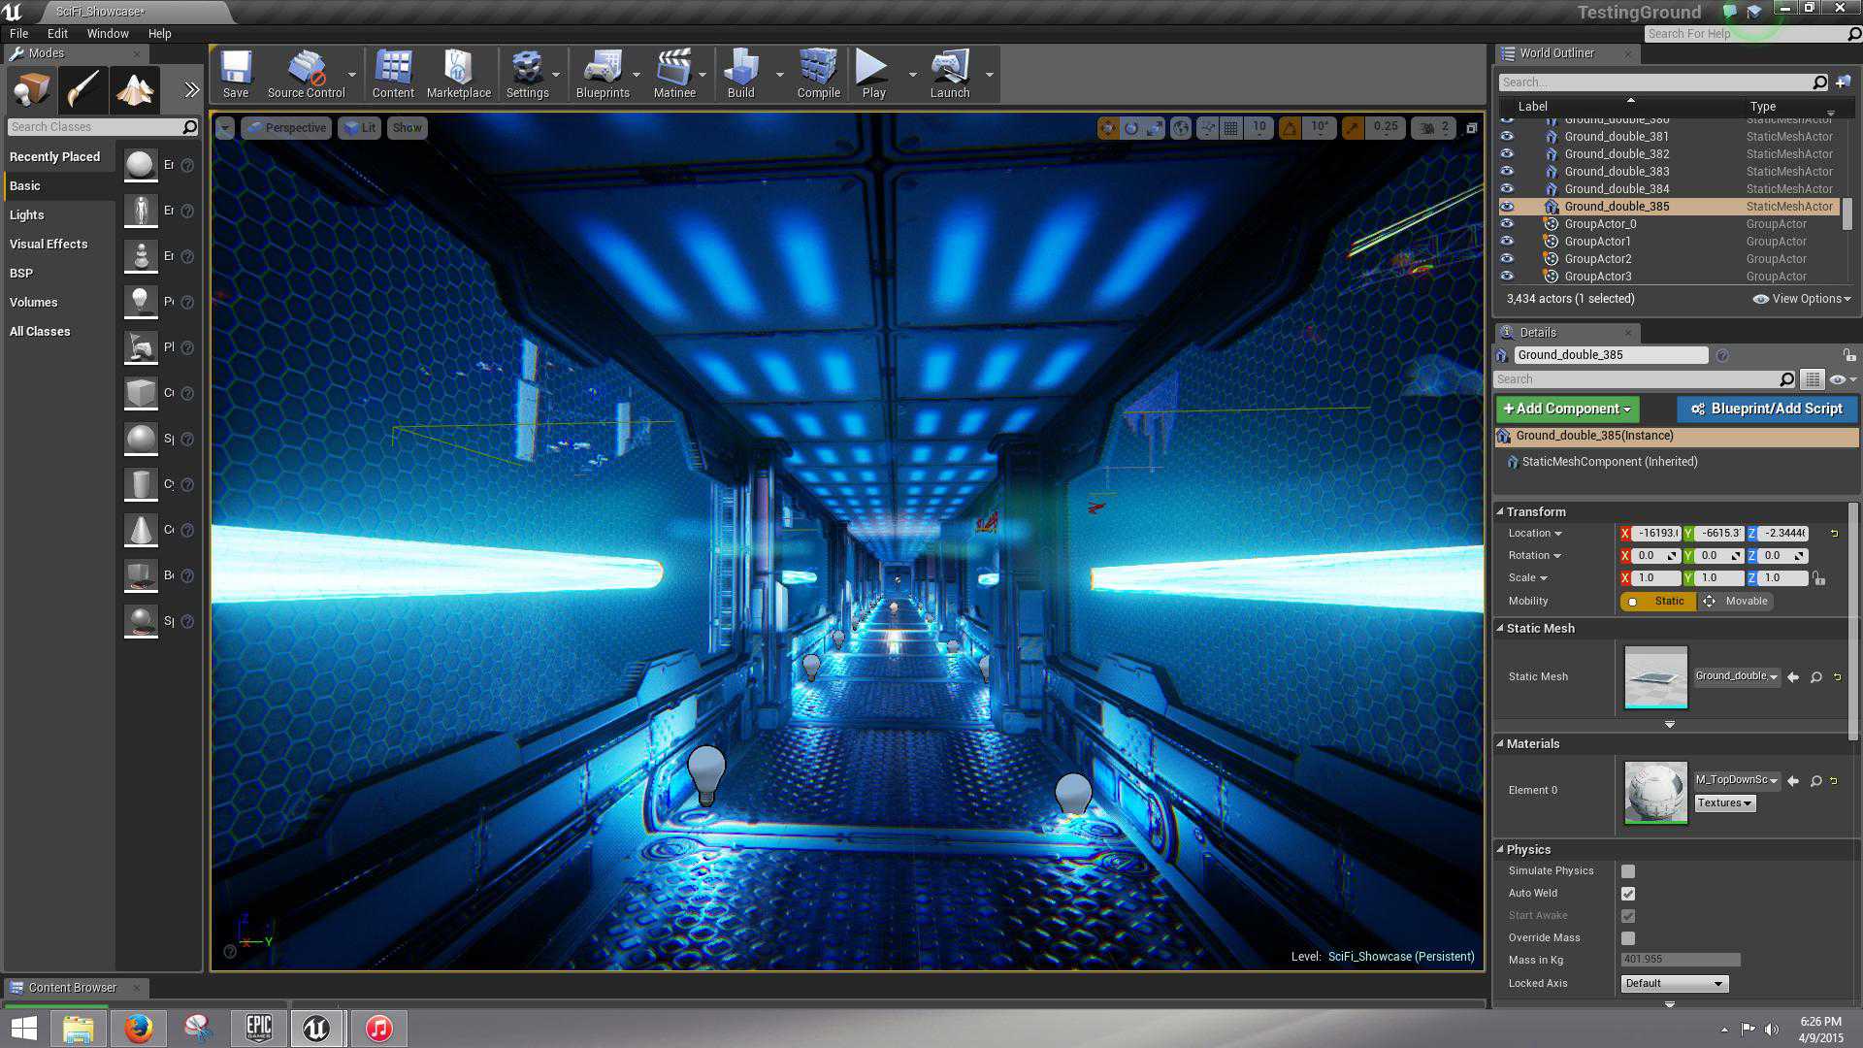Open the Add Component dropdown
This screenshot has width=1863, height=1048.
[x=1567, y=409]
